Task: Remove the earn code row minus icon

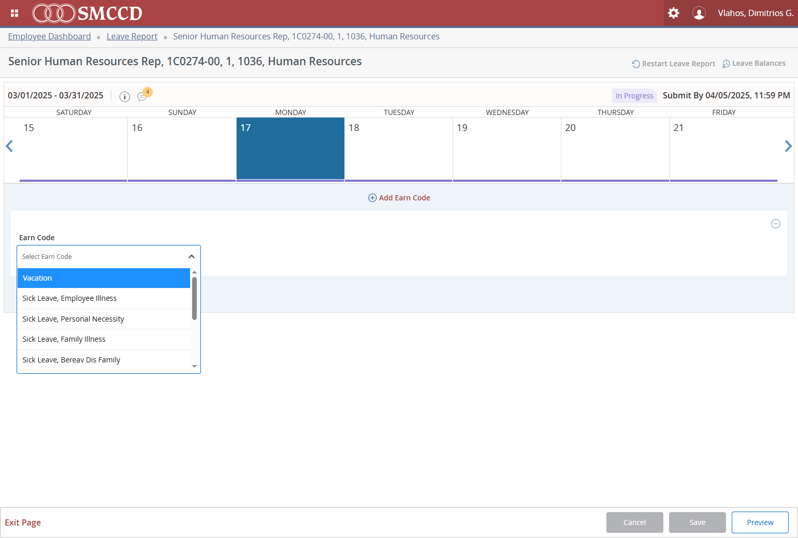Action: 775,224
